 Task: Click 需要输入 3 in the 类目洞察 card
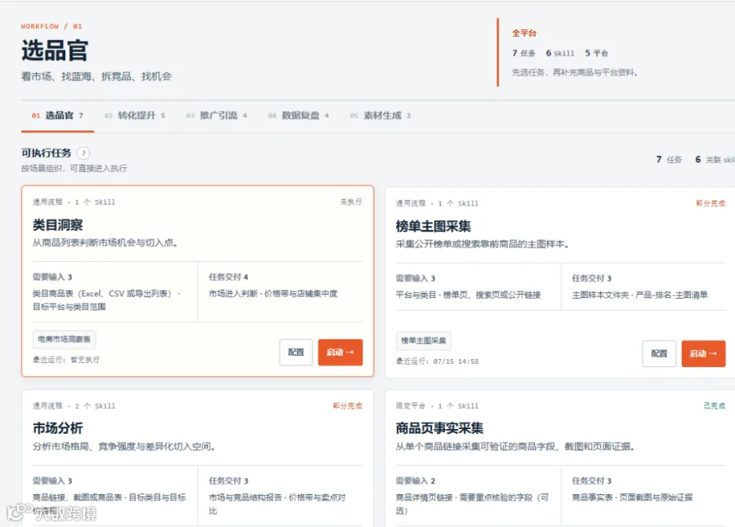(x=52, y=277)
